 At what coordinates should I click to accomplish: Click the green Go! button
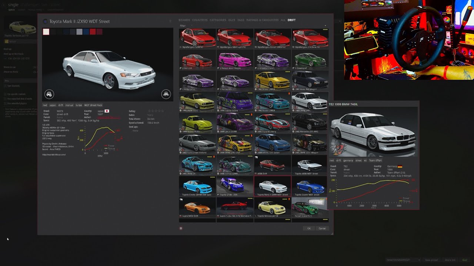point(465,260)
